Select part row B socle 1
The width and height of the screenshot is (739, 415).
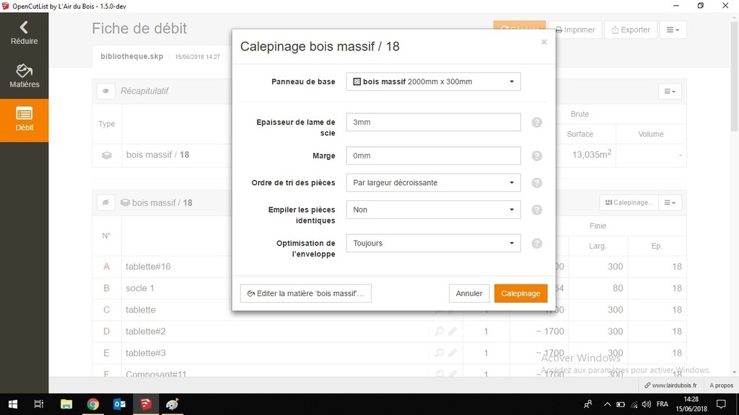click(x=389, y=288)
